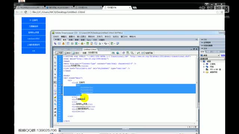Viewport: 239px width, 134px height.
Task: Click the 'IT 互联网' menu item on webpage
Action: pyautogui.click(x=34, y=20)
